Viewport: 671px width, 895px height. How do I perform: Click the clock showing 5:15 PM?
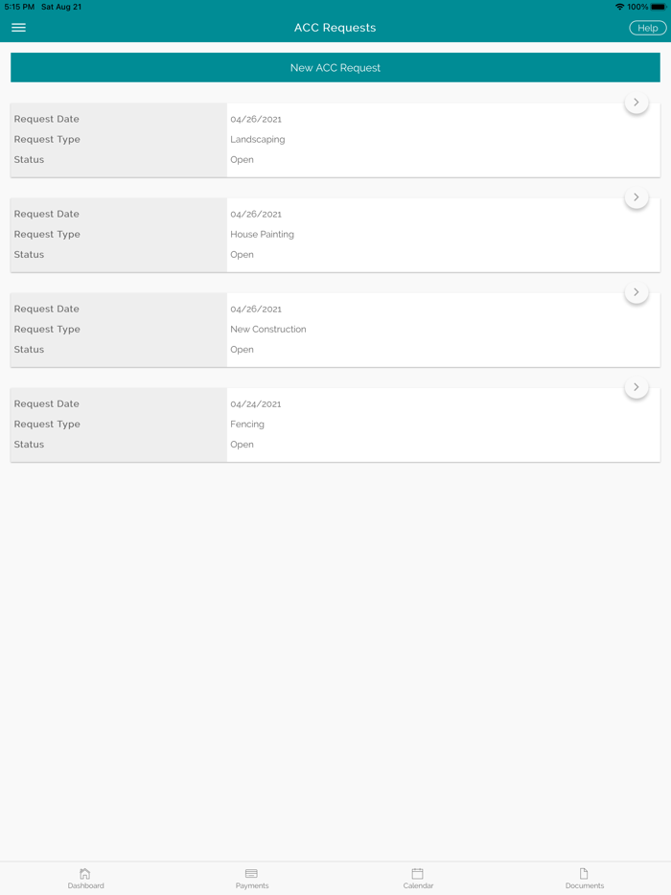[17, 6]
